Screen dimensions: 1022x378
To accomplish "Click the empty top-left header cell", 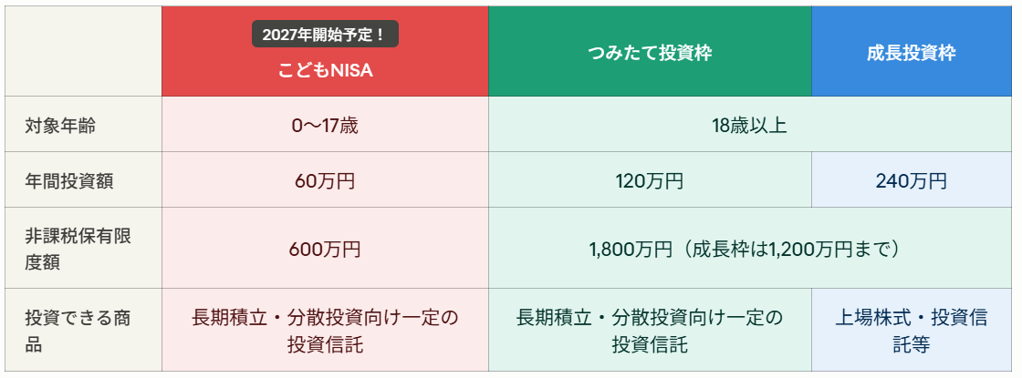I will pos(83,52).
